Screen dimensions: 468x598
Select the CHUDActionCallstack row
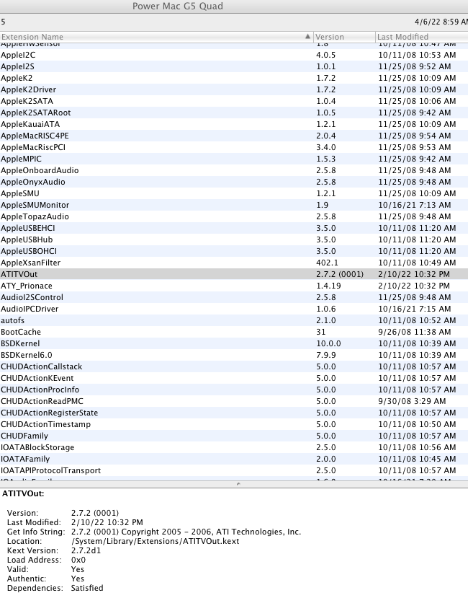pos(234,366)
